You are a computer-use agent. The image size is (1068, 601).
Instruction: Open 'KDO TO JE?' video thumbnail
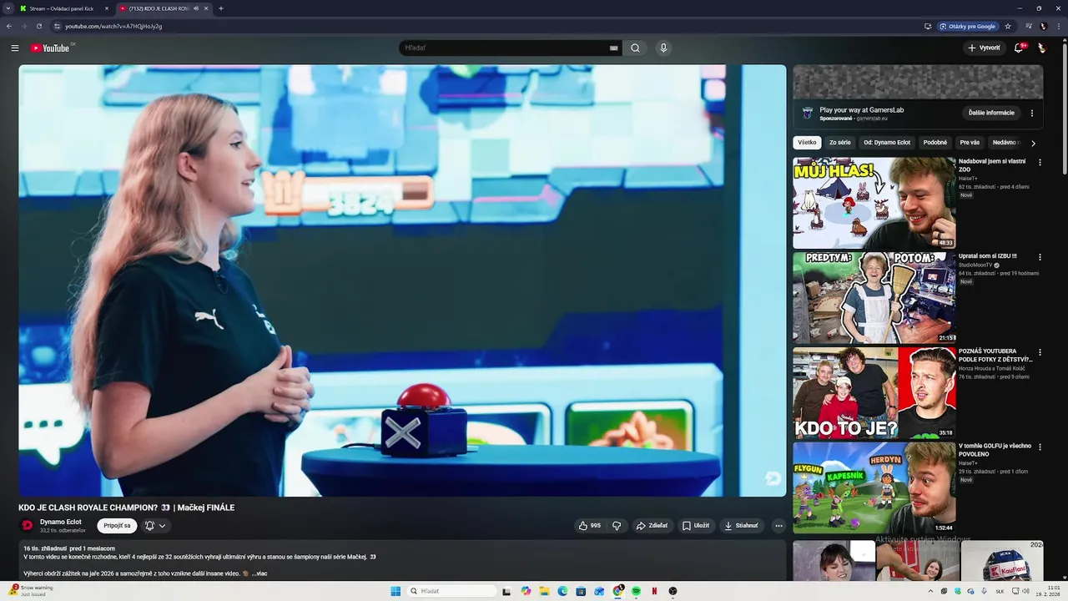pos(874,393)
